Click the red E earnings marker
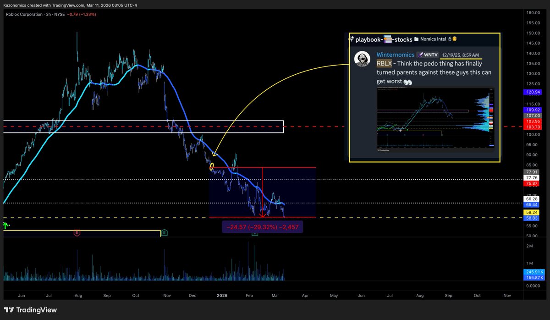 coord(77,233)
